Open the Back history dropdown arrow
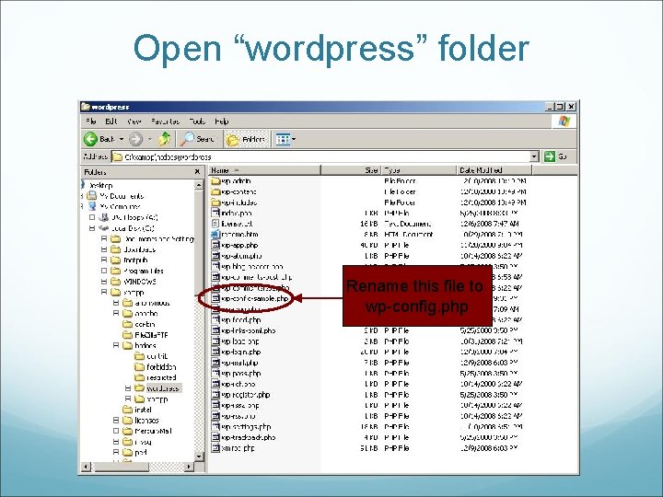663x497 pixels. click(x=122, y=139)
